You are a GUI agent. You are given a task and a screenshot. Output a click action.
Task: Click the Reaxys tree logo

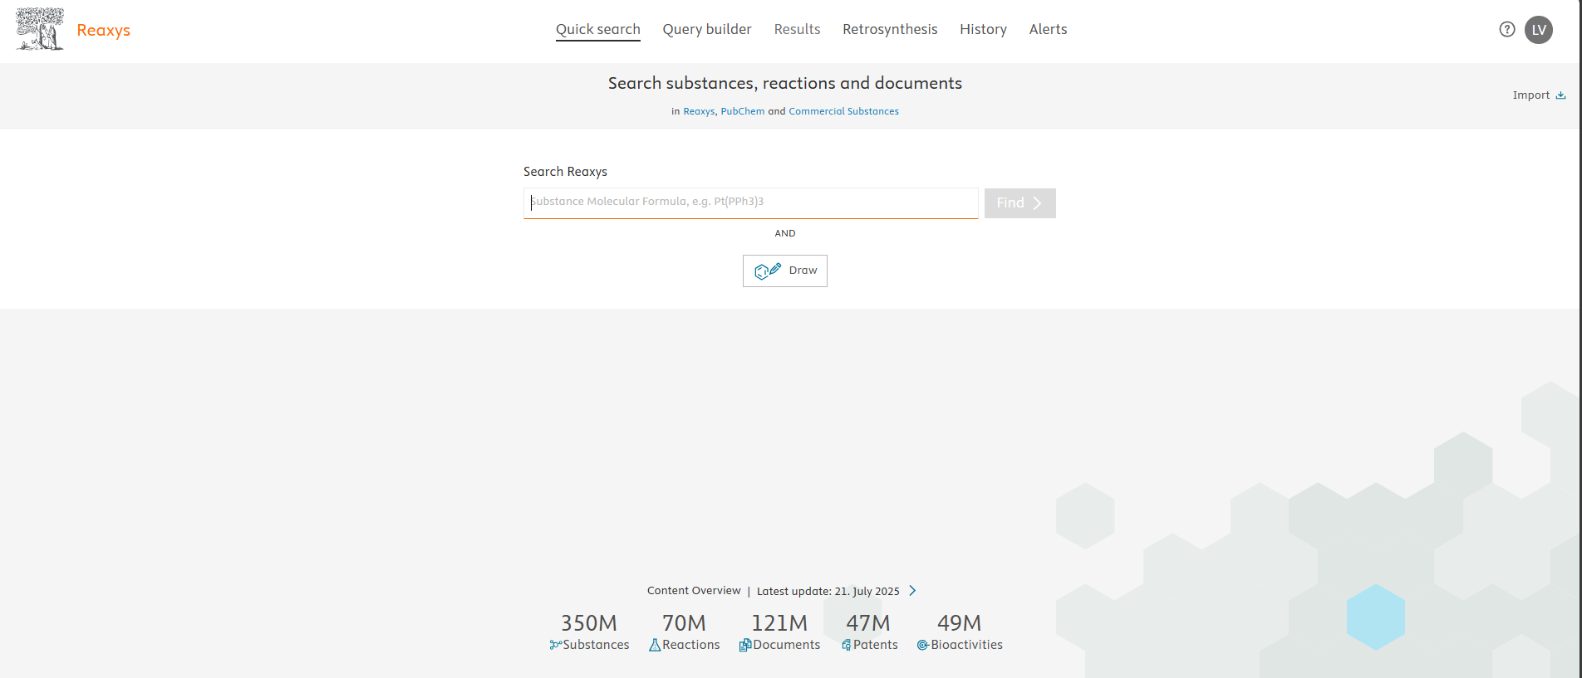40,29
